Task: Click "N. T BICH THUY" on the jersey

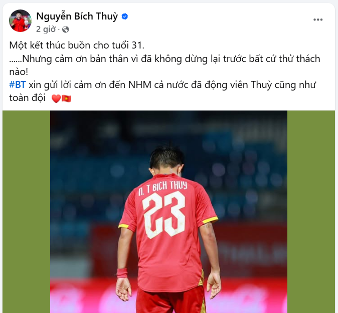Action: (x=163, y=188)
